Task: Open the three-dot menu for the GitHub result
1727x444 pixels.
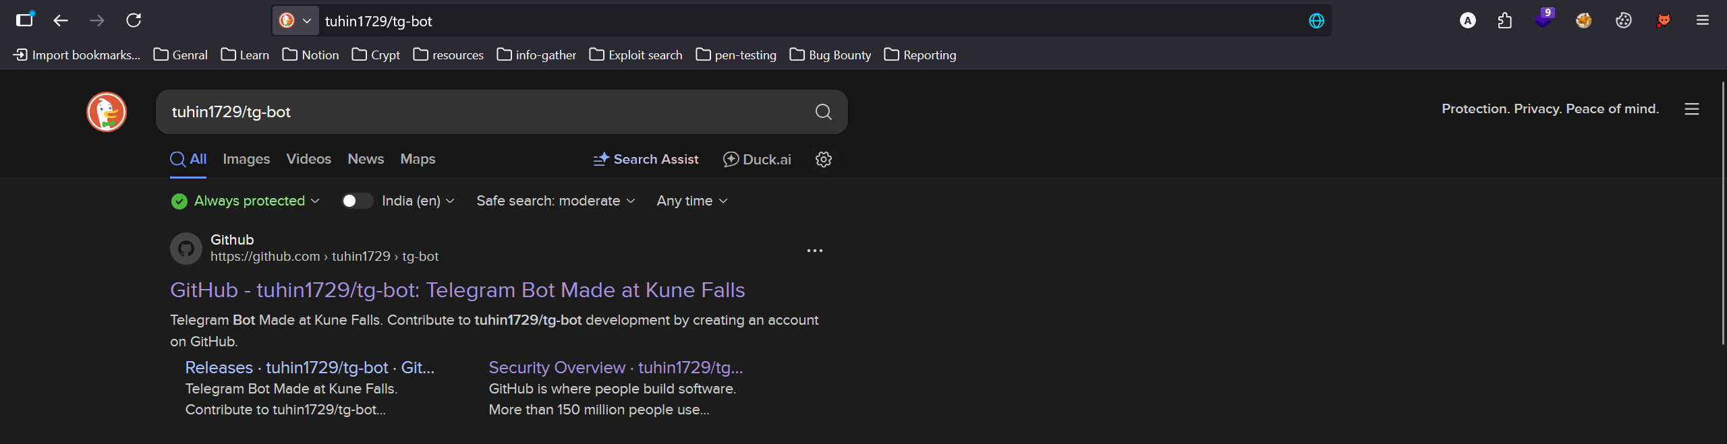Action: (x=814, y=251)
